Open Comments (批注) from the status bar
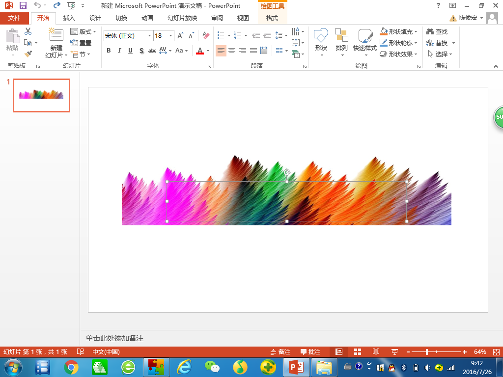 310,351
